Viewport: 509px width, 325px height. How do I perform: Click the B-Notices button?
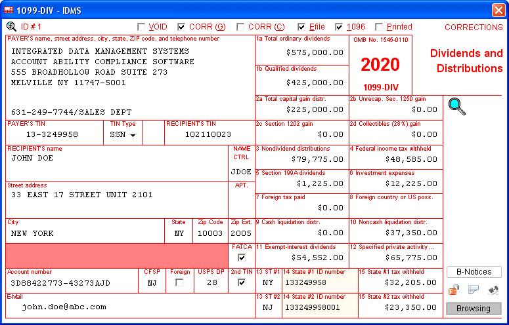coord(474,272)
